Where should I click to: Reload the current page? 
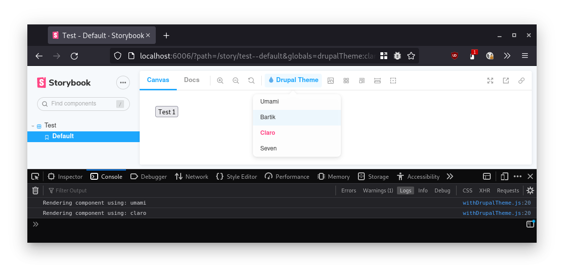pyautogui.click(x=74, y=56)
